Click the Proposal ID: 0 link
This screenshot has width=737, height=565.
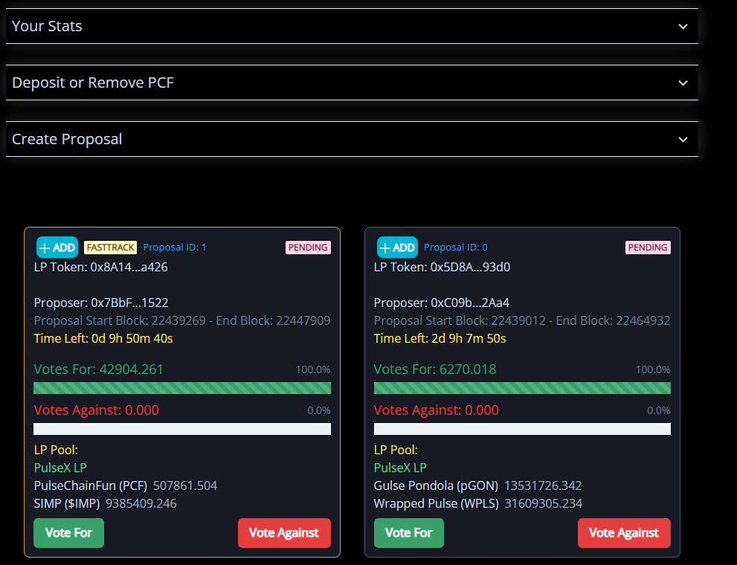coord(455,248)
